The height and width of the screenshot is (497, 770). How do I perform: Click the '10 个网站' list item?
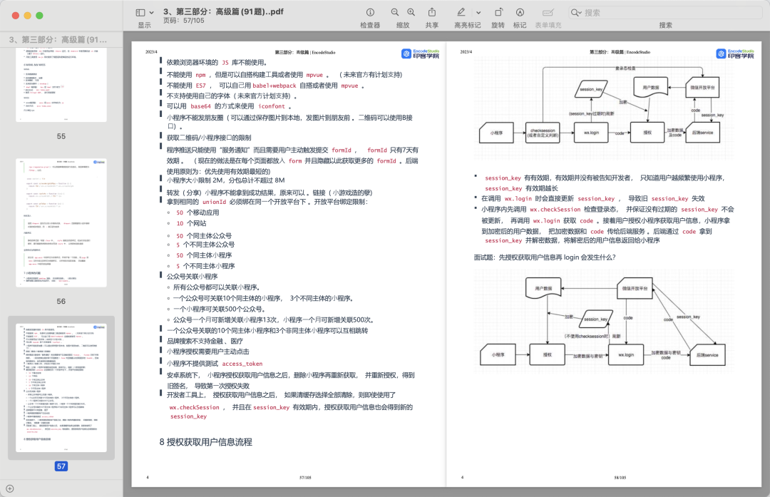tap(191, 223)
